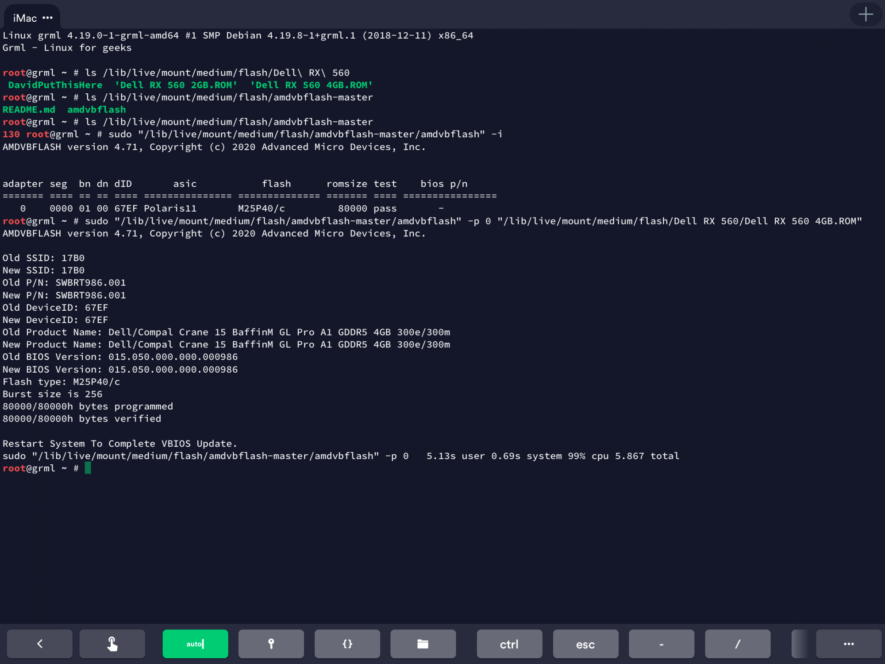Image resolution: width=885 pixels, height=664 pixels.
Task: Toggle the green auto key
Action: click(x=195, y=644)
